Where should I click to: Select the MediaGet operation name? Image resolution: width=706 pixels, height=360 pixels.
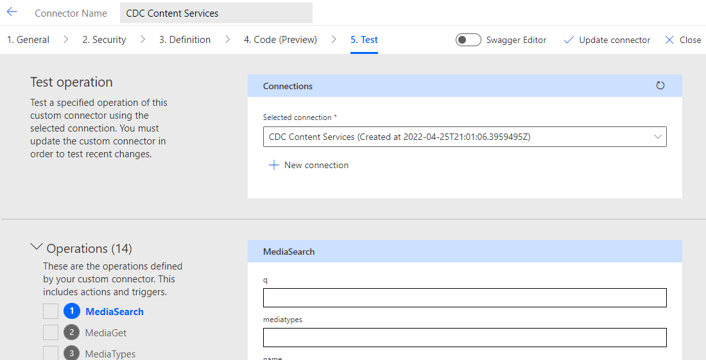tap(106, 333)
